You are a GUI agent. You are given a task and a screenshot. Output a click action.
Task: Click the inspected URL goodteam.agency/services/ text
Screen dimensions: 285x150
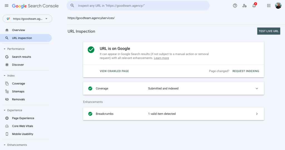91,18
